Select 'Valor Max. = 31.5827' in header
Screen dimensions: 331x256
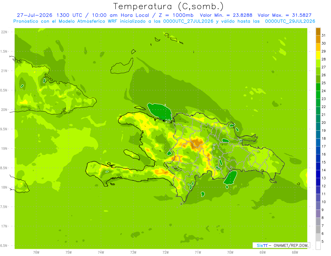point(284,15)
